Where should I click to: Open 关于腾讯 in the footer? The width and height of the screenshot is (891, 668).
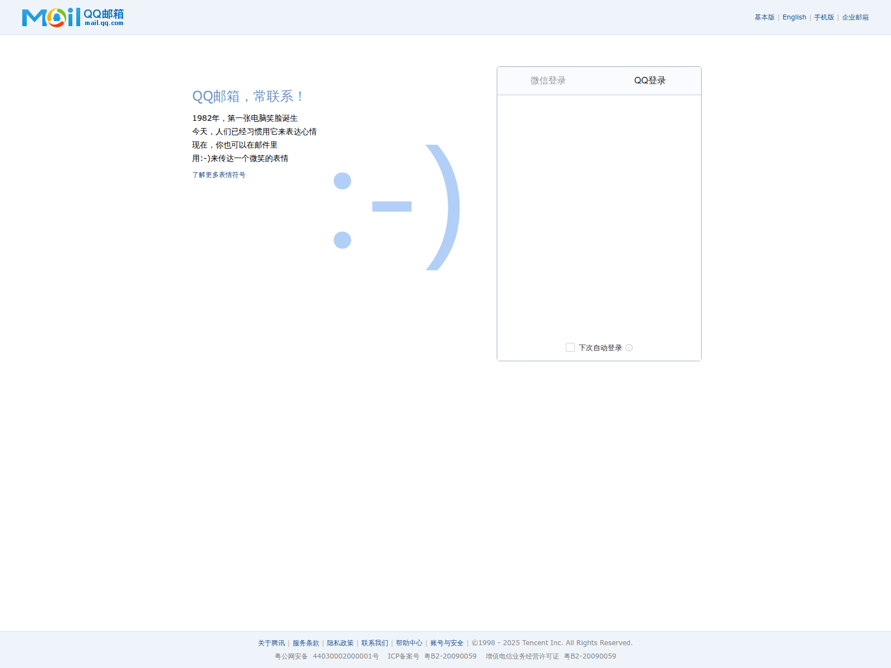tap(271, 643)
